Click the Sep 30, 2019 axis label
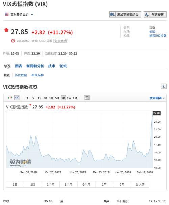 [x=28, y=172]
